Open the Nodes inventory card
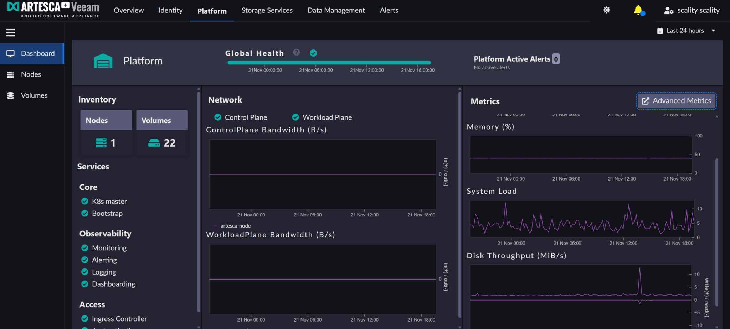This screenshot has height=329, width=730. 106,132
